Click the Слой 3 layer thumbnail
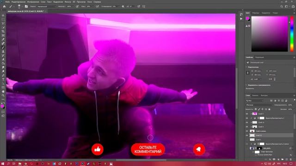 (255, 114)
